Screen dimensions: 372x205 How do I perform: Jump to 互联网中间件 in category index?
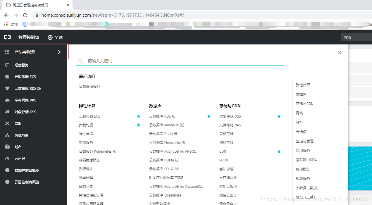[x=306, y=160]
